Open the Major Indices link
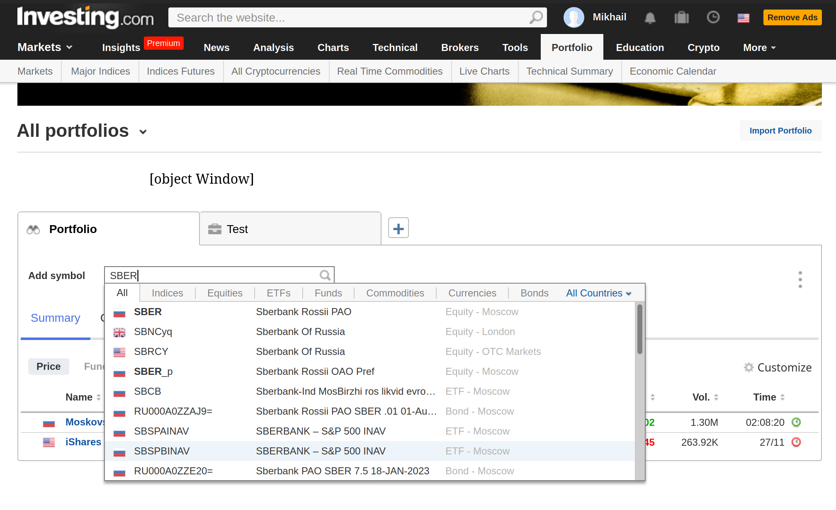 click(100, 71)
